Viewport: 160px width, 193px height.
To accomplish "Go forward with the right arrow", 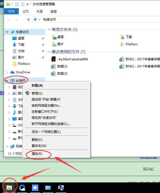I will 17,20.
